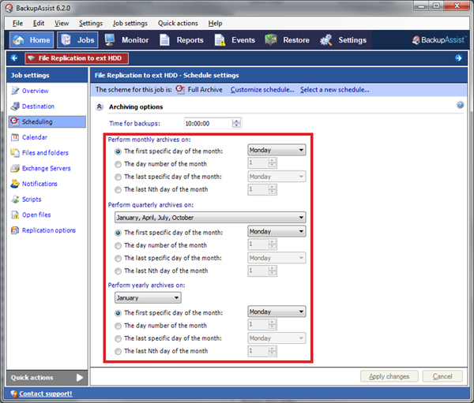Click Select a new schedule link
Screen dimensions: 474x403
[x=334, y=90]
